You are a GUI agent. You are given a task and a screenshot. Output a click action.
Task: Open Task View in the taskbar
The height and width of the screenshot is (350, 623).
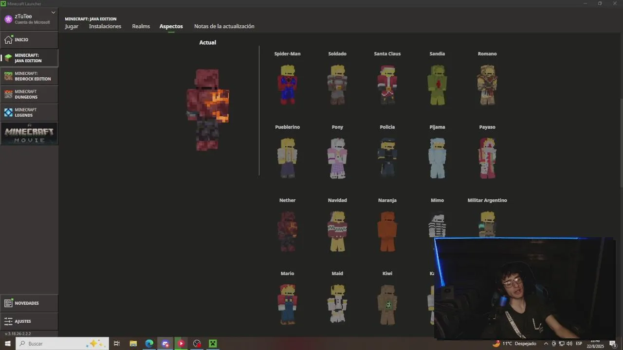point(117,344)
